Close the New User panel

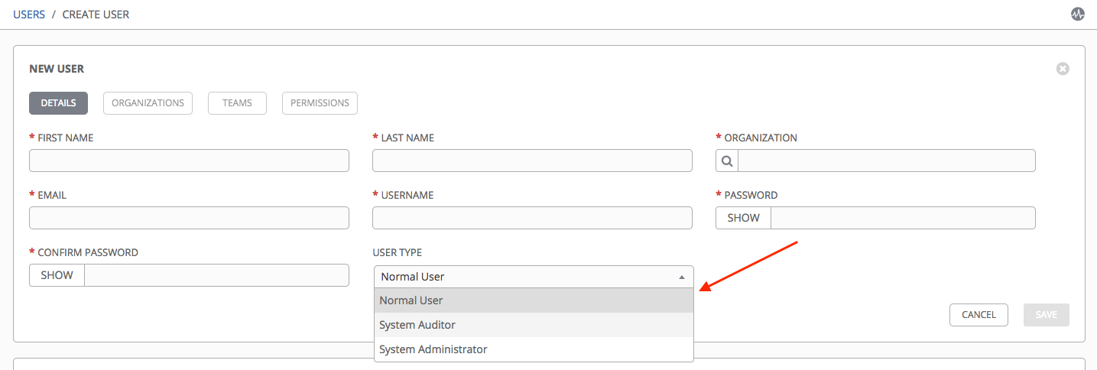[x=1063, y=69]
